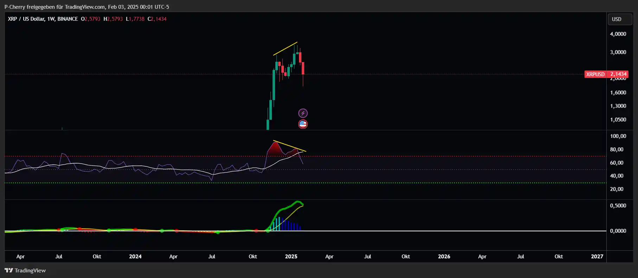
Task: Click the high value H2,5793
Action: coord(113,19)
